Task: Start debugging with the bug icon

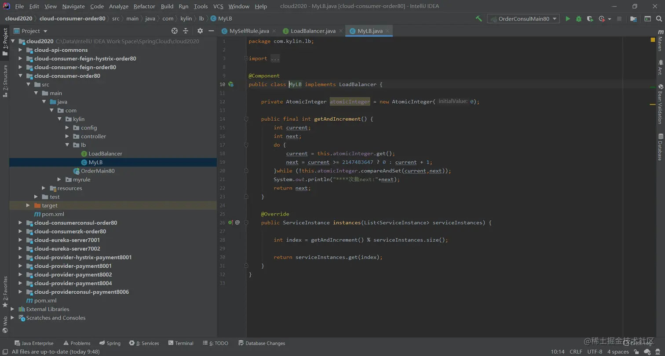Action: pyautogui.click(x=579, y=19)
